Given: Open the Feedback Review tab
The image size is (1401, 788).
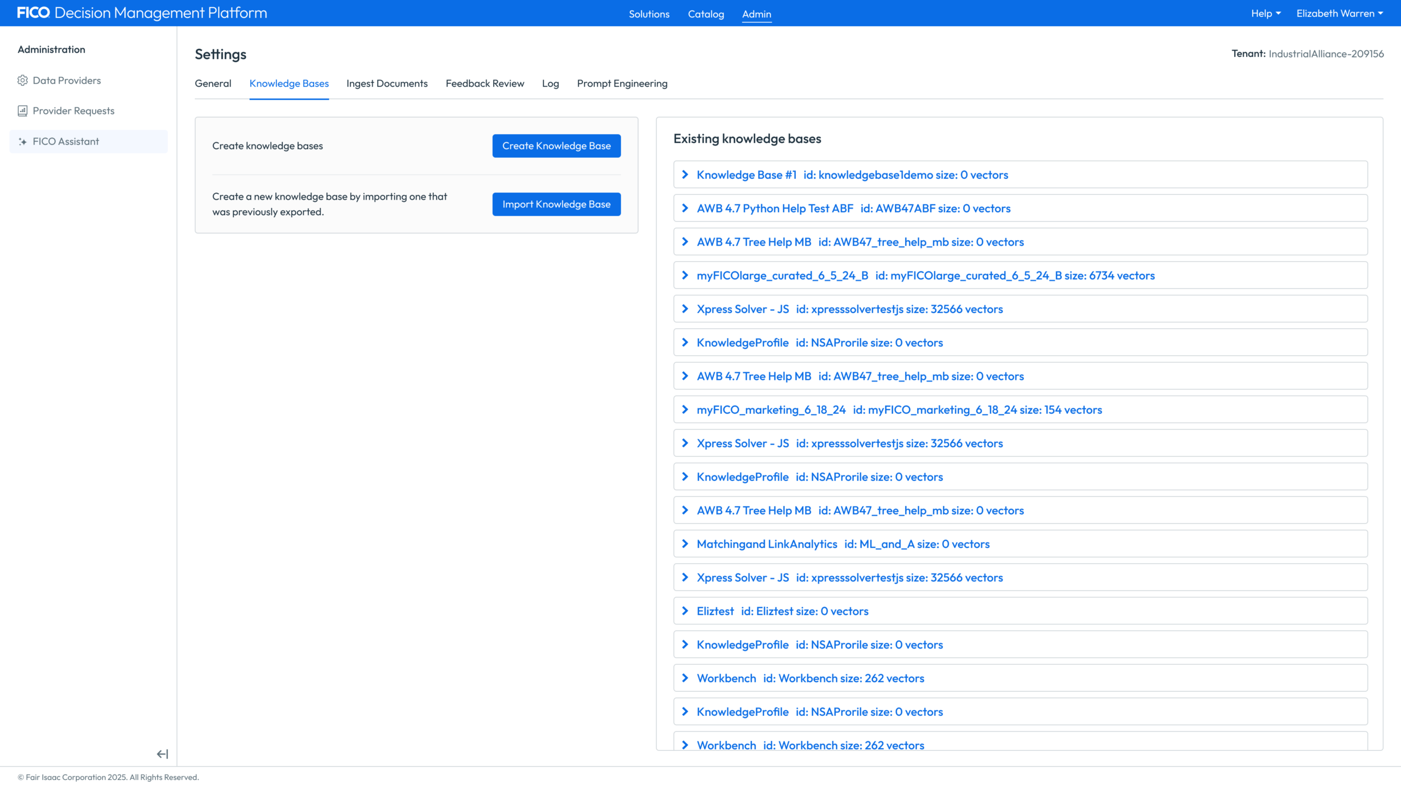Looking at the screenshot, I should 485,83.
